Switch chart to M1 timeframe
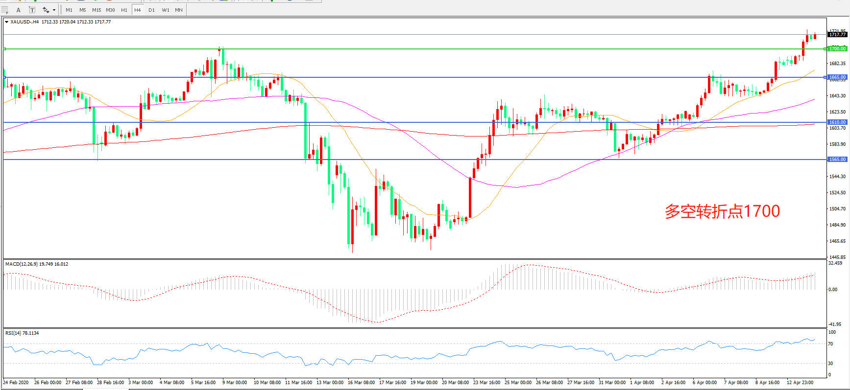 tap(69, 10)
